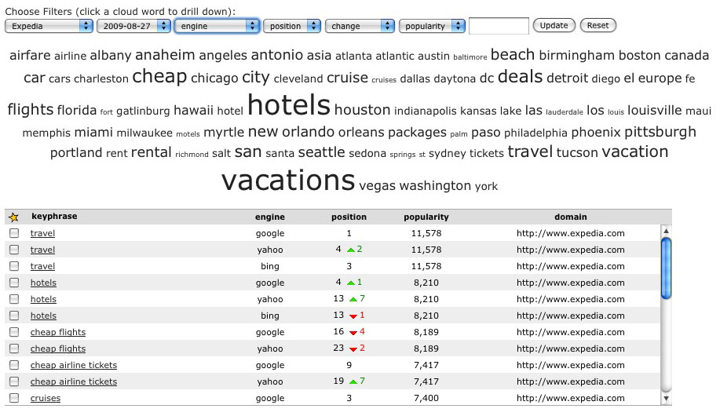
Task: Click the Update button
Action: pyautogui.click(x=554, y=26)
